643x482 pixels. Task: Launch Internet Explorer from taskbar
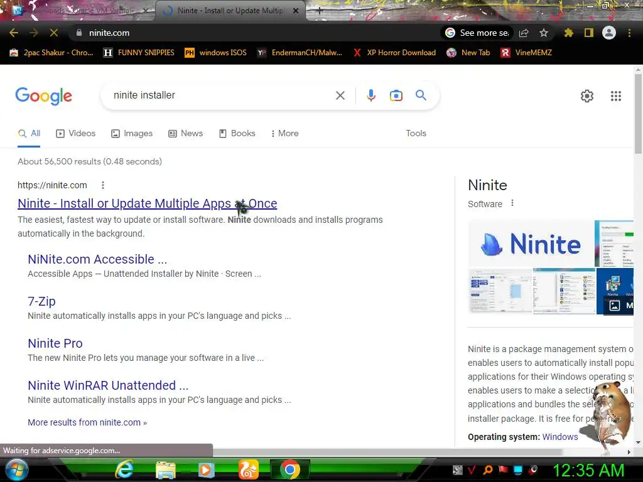pos(124,469)
